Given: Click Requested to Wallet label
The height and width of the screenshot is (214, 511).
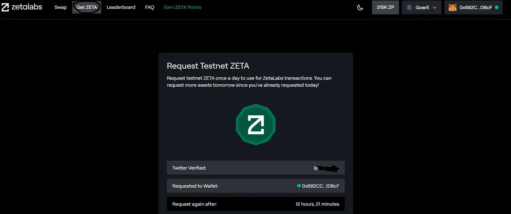Looking at the screenshot, I should pos(195,186).
